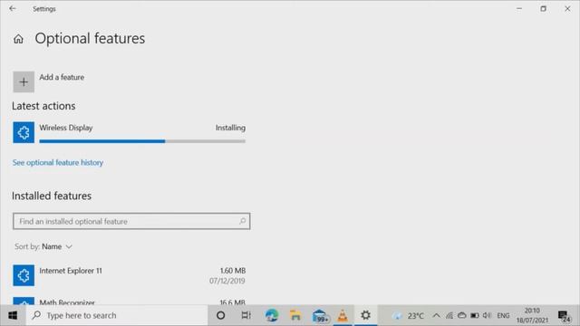Open network Wi-Fi status icon

[449, 316]
